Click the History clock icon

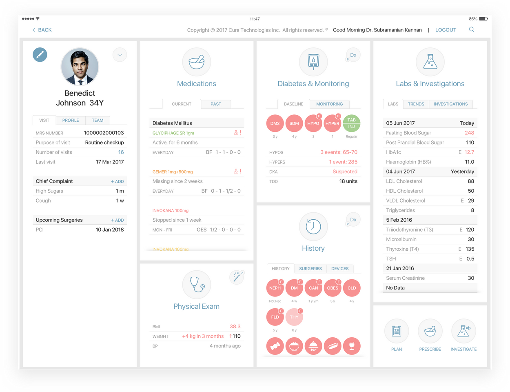point(313,227)
